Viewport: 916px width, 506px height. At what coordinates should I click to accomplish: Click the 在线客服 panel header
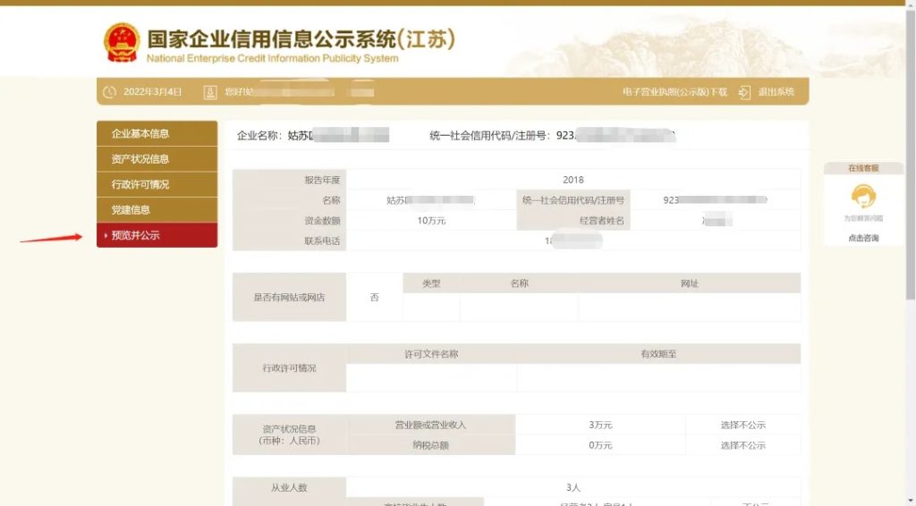click(862, 168)
